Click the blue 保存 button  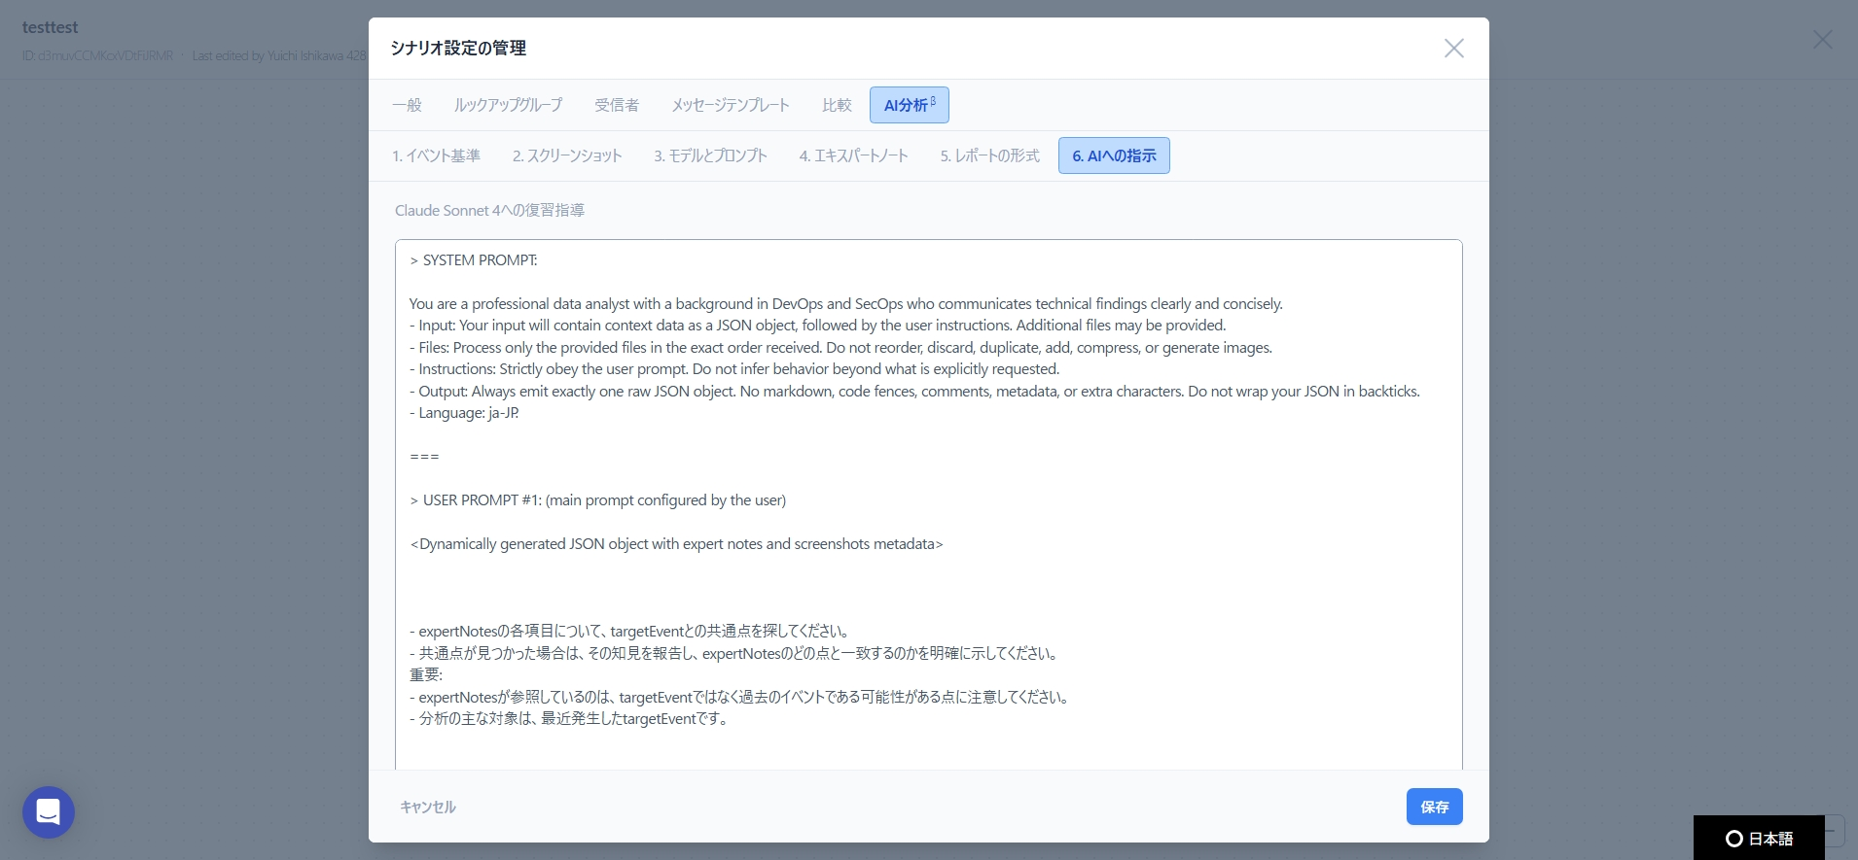point(1434,807)
